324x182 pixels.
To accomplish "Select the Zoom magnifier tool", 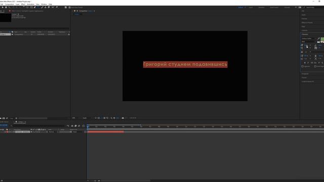I will (9, 7).
